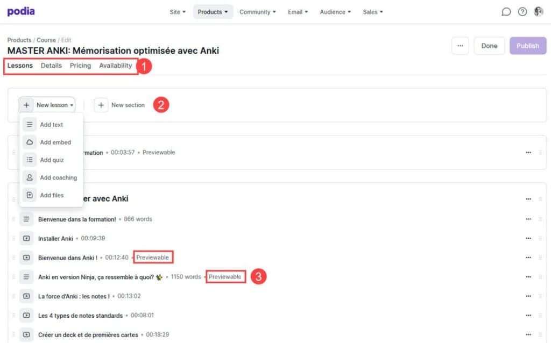Viewport: 551px width, 343px height.
Task: Expand the Products dropdown menu
Action: click(x=213, y=12)
